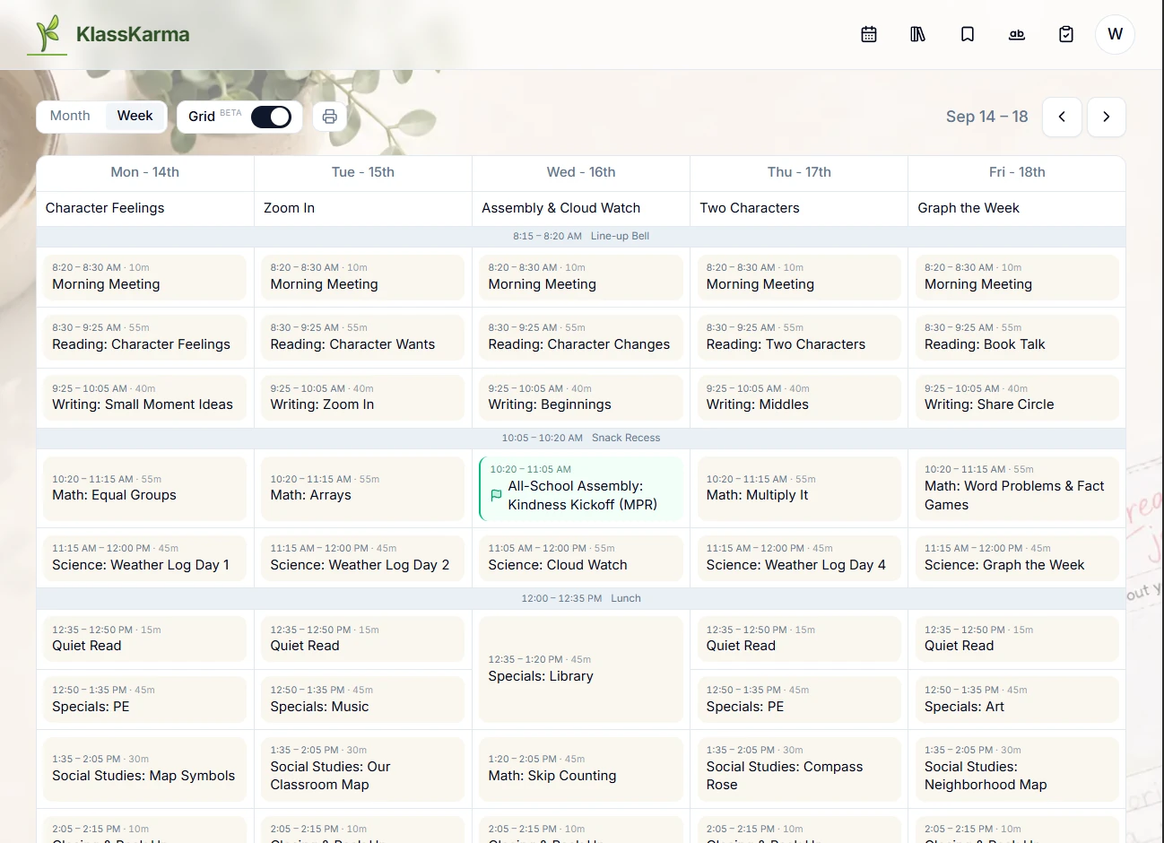This screenshot has width=1164, height=843.
Task: Go to next week arrow
Action: [x=1107, y=117]
